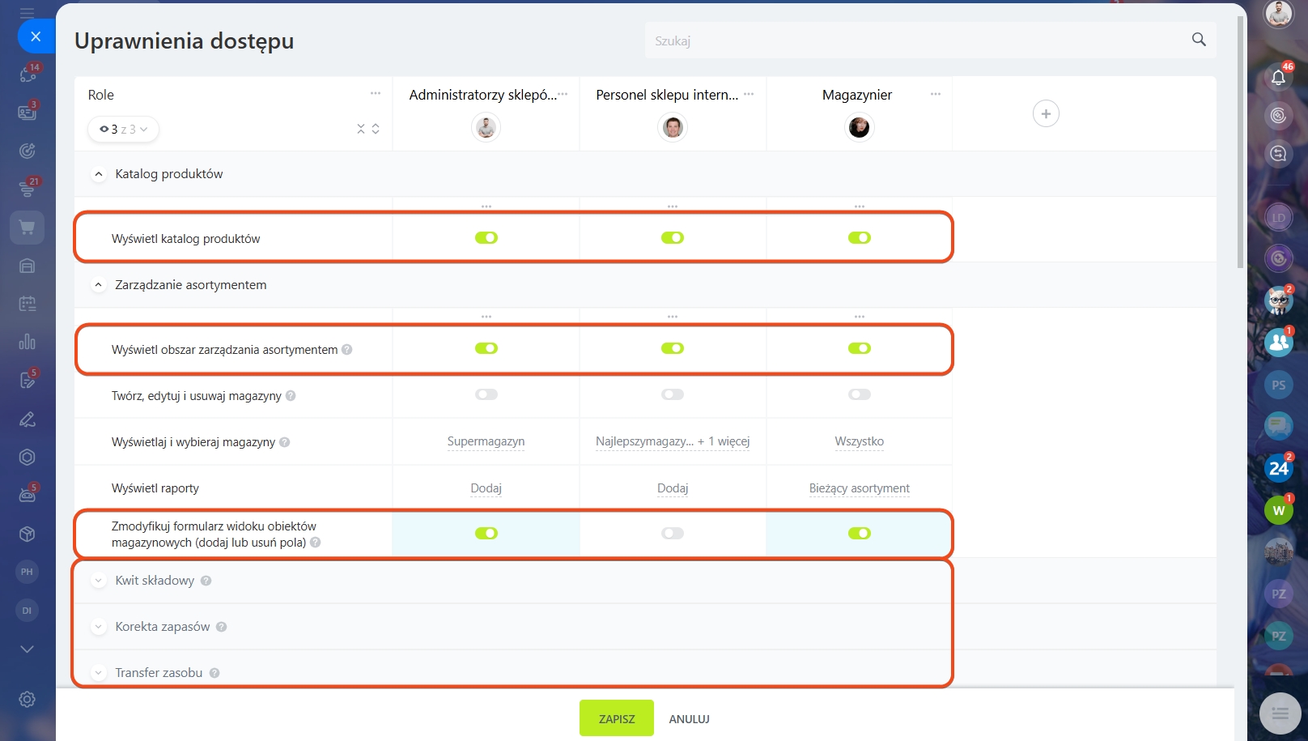Click expand/collapse all arrows in Role header
The image size is (1308, 741).
pyautogui.click(x=368, y=129)
